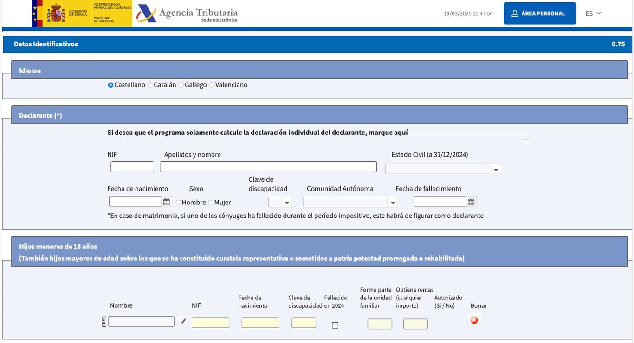Tick the Fallecido en 2024 checkbox
The image size is (634, 343).
point(335,325)
